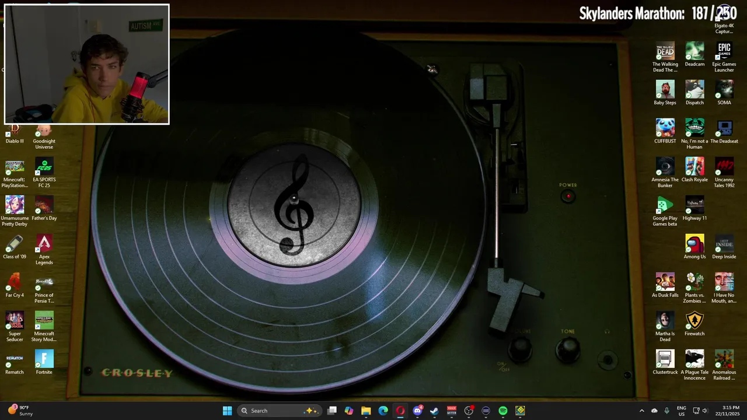Viewport: 747px width, 420px height.
Task: Select the Deep Inside icon
Action: 724,247
